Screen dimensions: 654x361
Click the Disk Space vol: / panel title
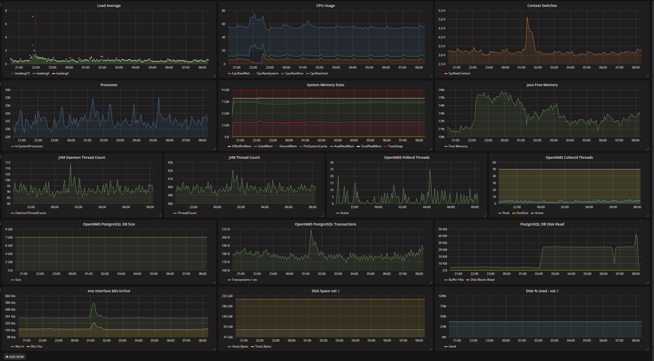click(x=326, y=291)
